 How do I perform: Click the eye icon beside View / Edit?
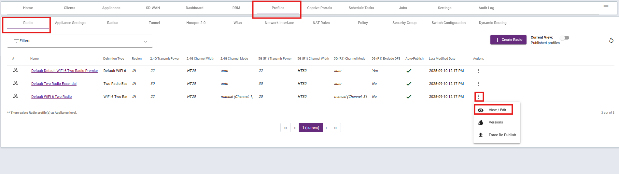tap(481, 110)
